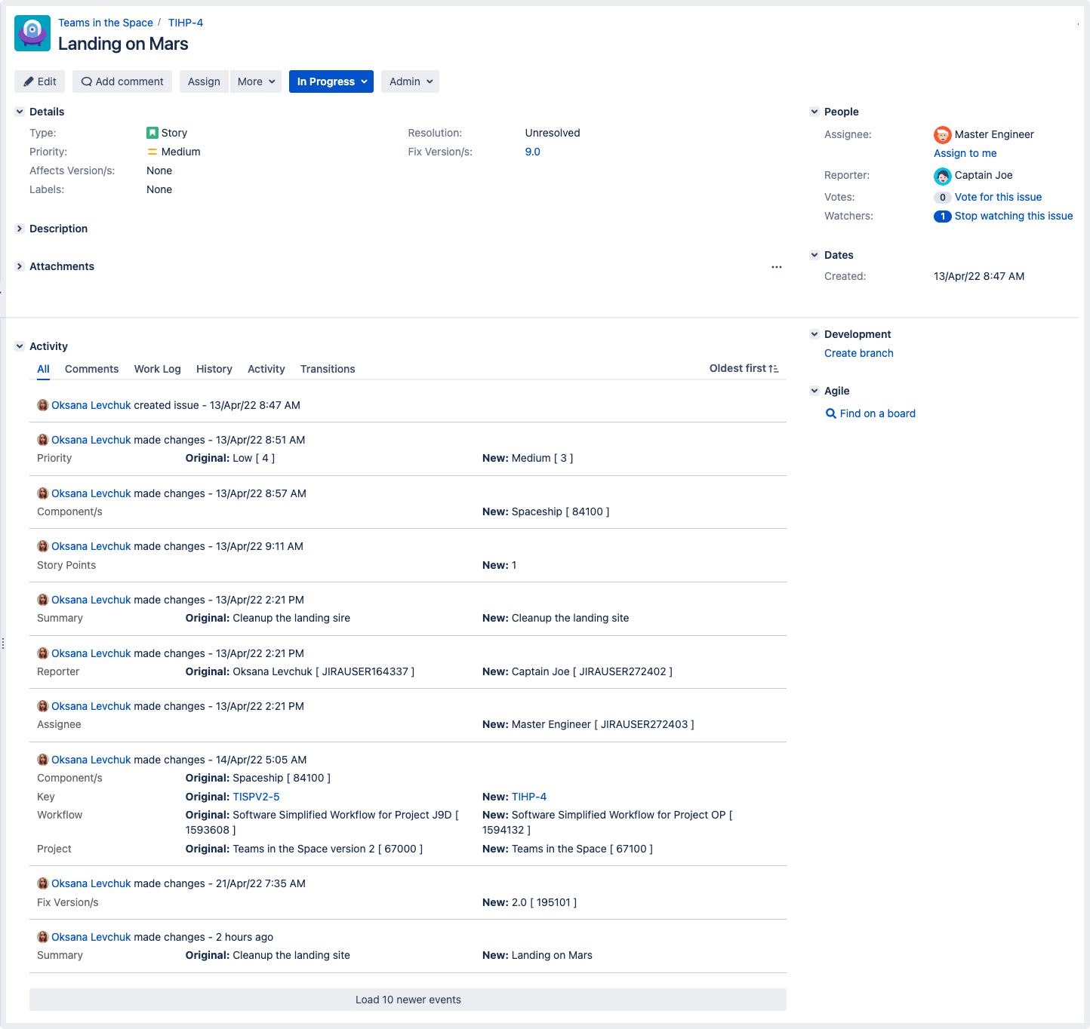Click the magnifier icon beside Find on a board
Viewport: 1090px width, 1029px height.
click(831, 414)
